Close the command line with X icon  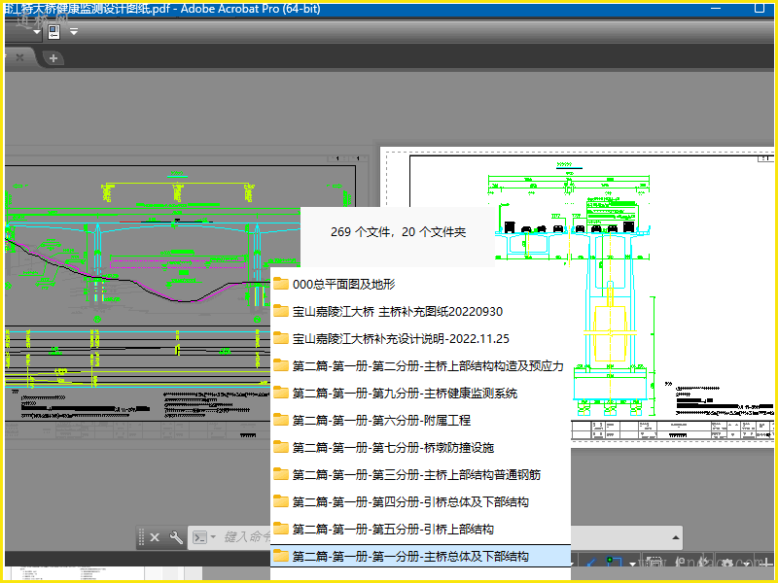click(x=155, y=537)
